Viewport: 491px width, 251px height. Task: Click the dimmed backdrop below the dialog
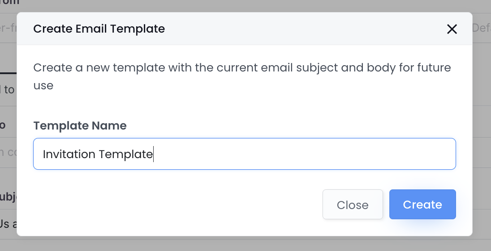[245, 244]
